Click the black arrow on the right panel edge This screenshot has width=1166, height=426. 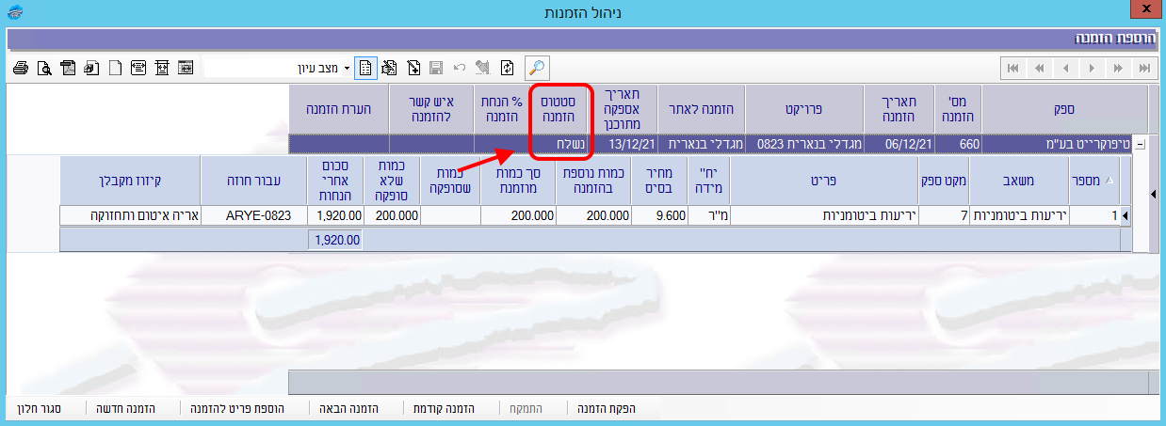pyautogui.click(x=1155, y=194)
